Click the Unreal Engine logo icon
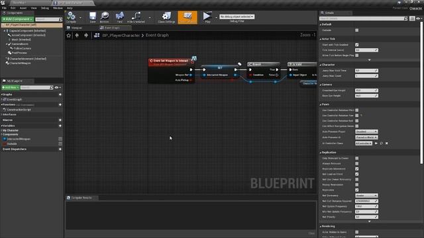Image resolution: width=424 pixels, height=238 pixels. coord(3,3)
